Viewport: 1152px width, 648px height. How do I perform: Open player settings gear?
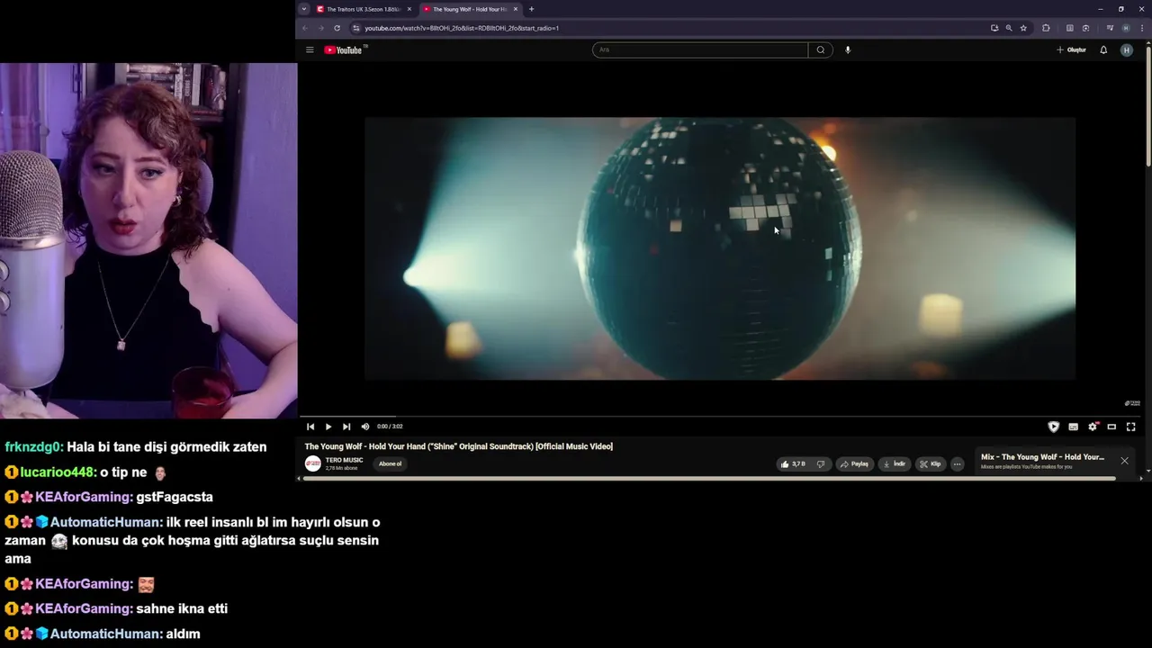[x=1093, y=427]
